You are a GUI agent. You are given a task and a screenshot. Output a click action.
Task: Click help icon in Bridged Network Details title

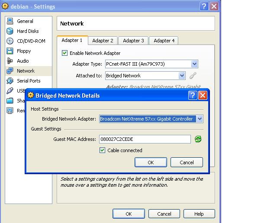193,96
